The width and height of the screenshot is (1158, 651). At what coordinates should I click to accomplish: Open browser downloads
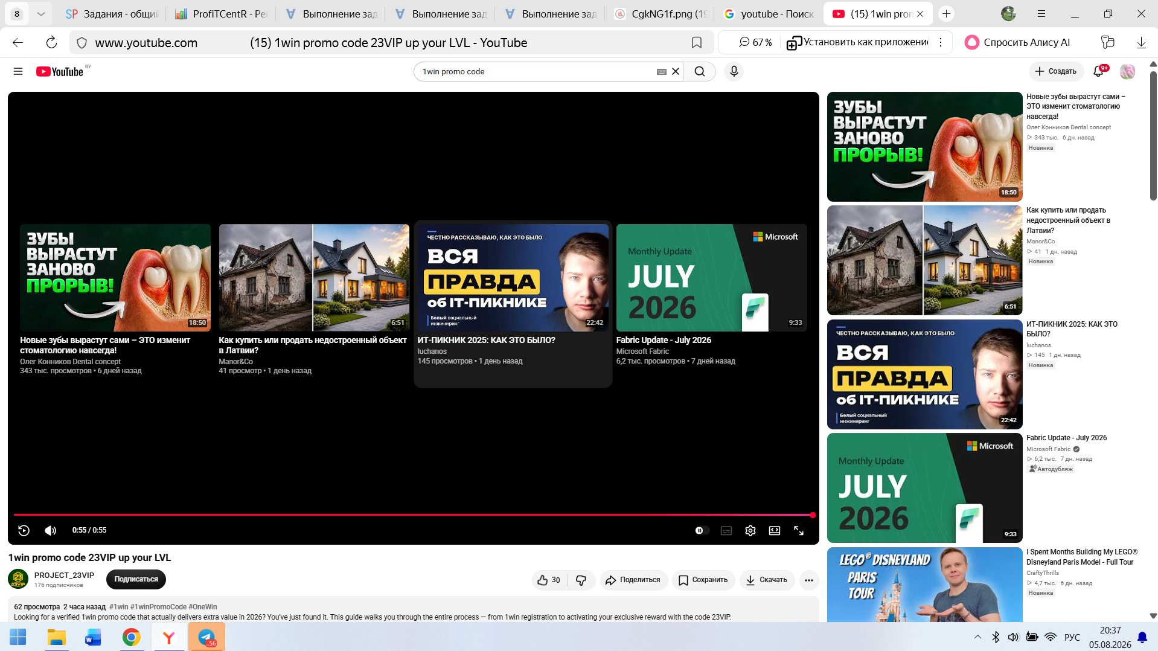click(1141, 42)
